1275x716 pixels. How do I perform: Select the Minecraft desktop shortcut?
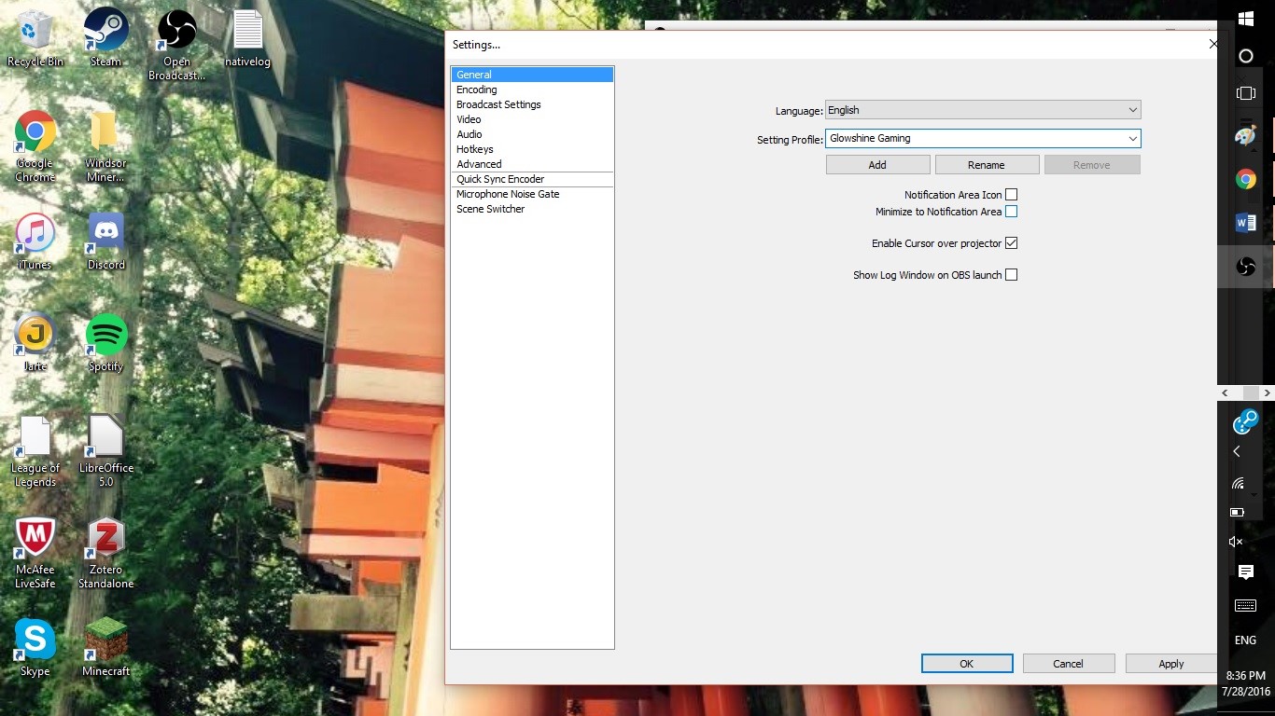click(x=105, y=647)
